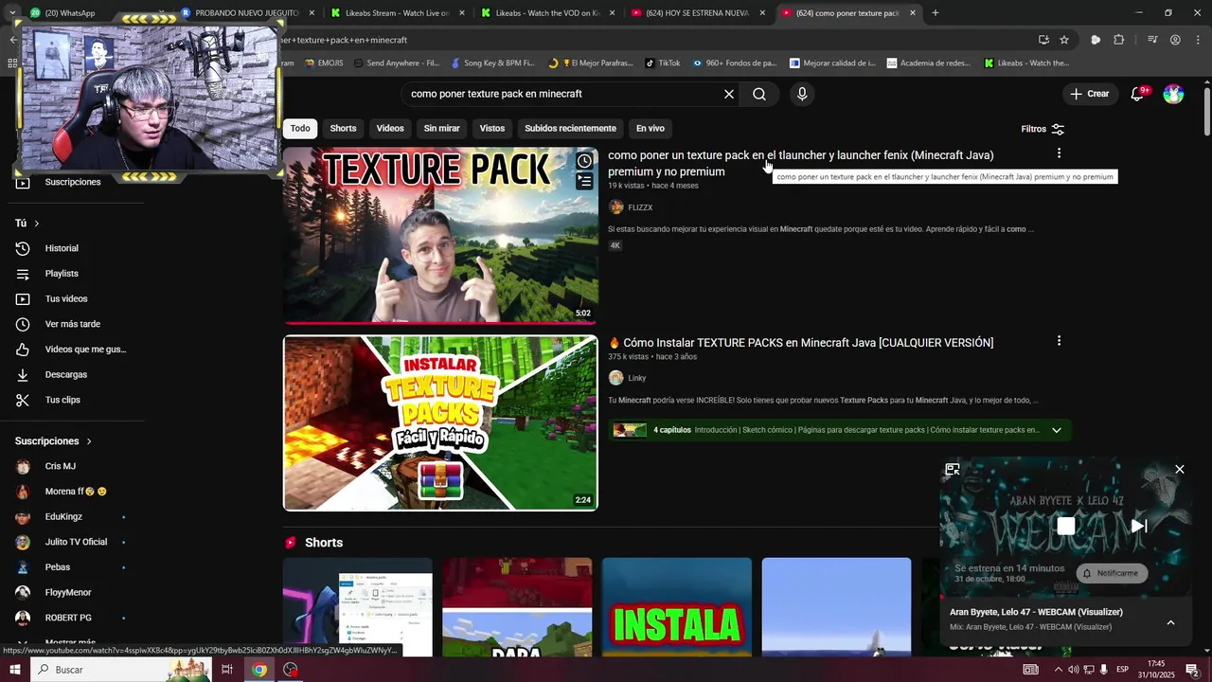Open Julito TV Oficial subscription

tap(76, 542)
